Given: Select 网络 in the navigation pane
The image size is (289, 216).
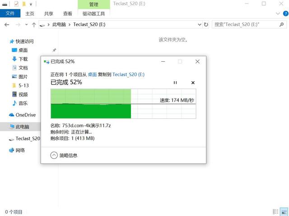Looking at the screenshot, I should tap(20, 150).
